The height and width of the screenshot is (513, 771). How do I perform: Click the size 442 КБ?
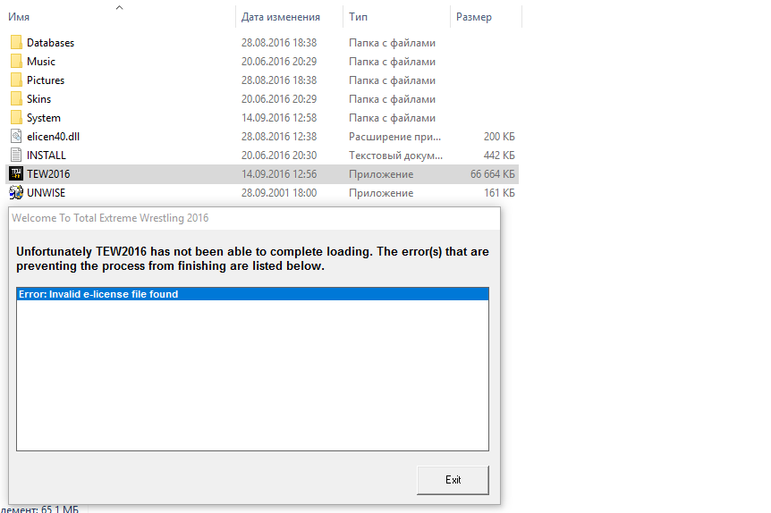point(499,156)
